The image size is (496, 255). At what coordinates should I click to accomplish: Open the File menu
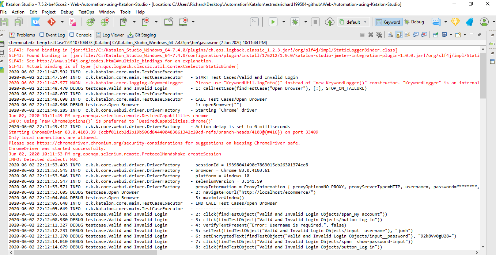[x=3, y=12]
